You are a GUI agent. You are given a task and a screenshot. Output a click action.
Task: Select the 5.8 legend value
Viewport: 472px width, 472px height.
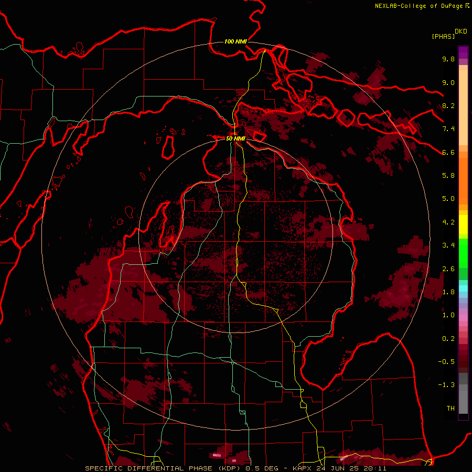click(448, 176)
